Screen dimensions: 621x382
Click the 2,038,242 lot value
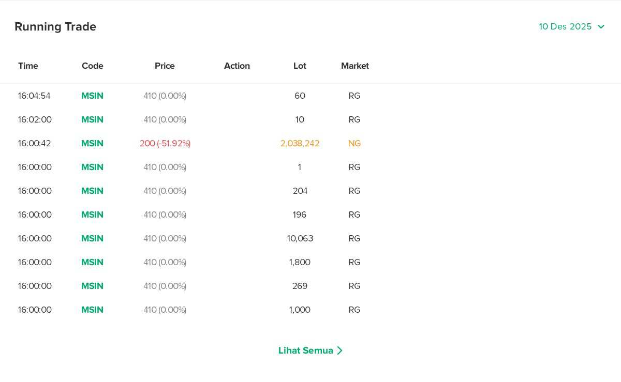(x=300, y=144)
